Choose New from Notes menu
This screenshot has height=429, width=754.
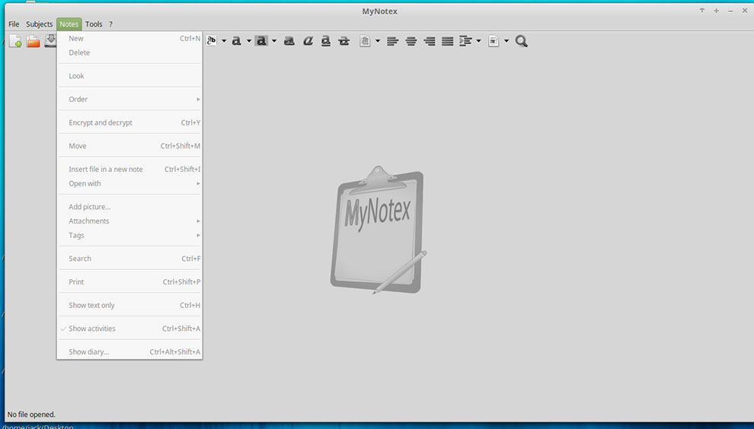(129, 39)
